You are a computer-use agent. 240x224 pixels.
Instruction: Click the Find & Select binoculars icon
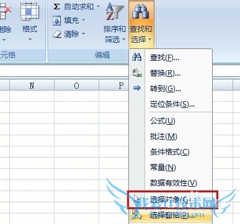coord(141,12)
